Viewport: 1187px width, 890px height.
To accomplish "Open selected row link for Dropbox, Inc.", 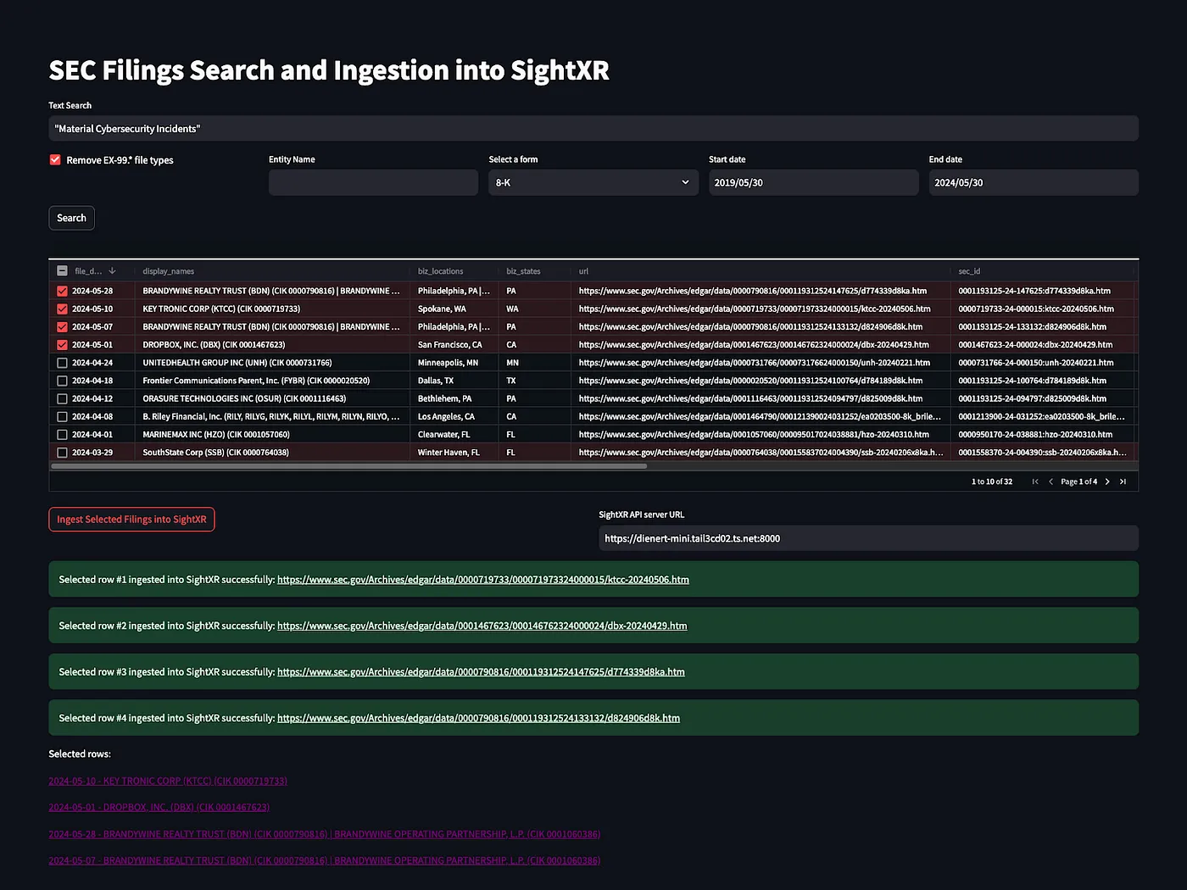I will click(x=159, y=807).
